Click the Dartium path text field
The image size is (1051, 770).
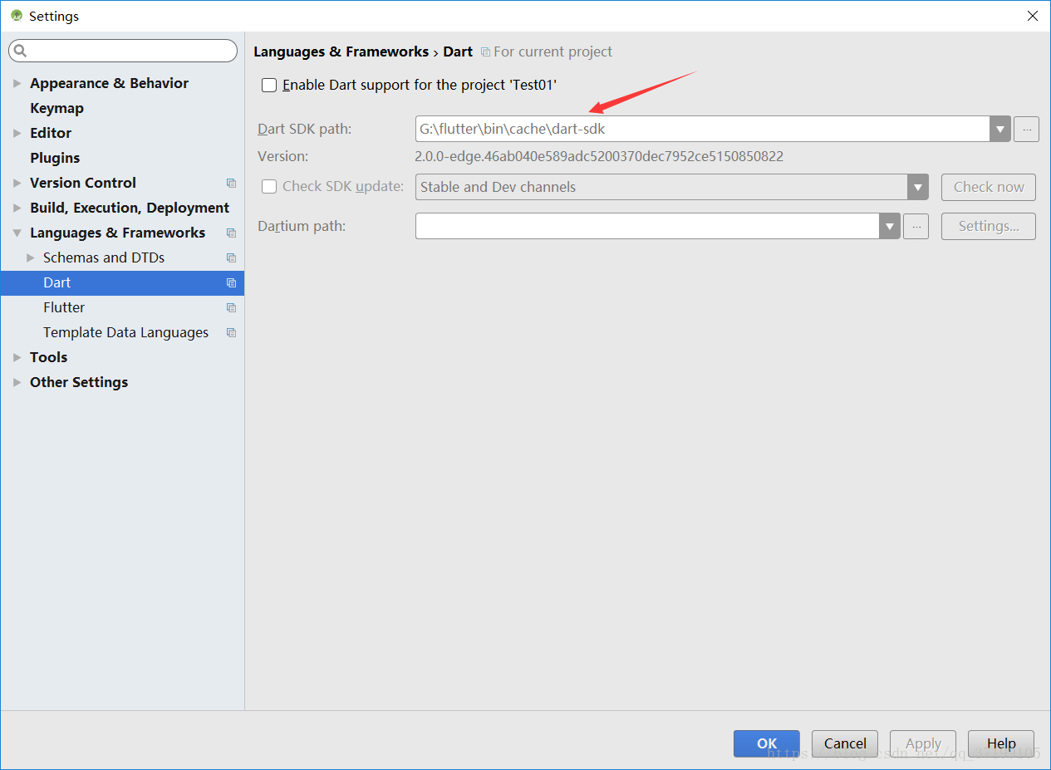click(x=647, y=226)
